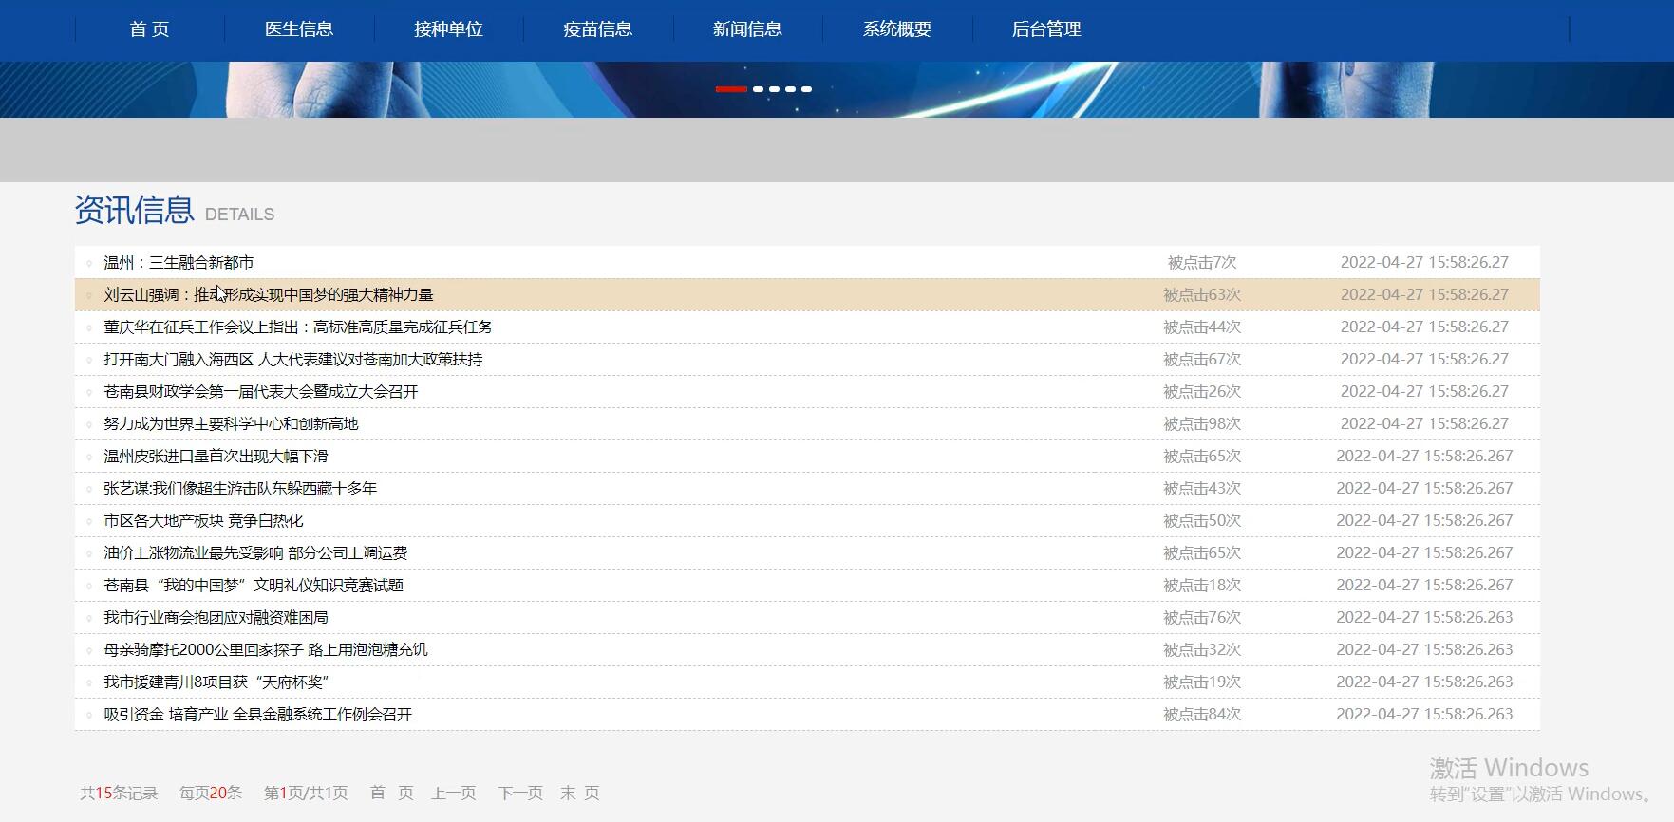
Task: Open 油价上涨物流业最先受影响 article
Action: (255, 553)
